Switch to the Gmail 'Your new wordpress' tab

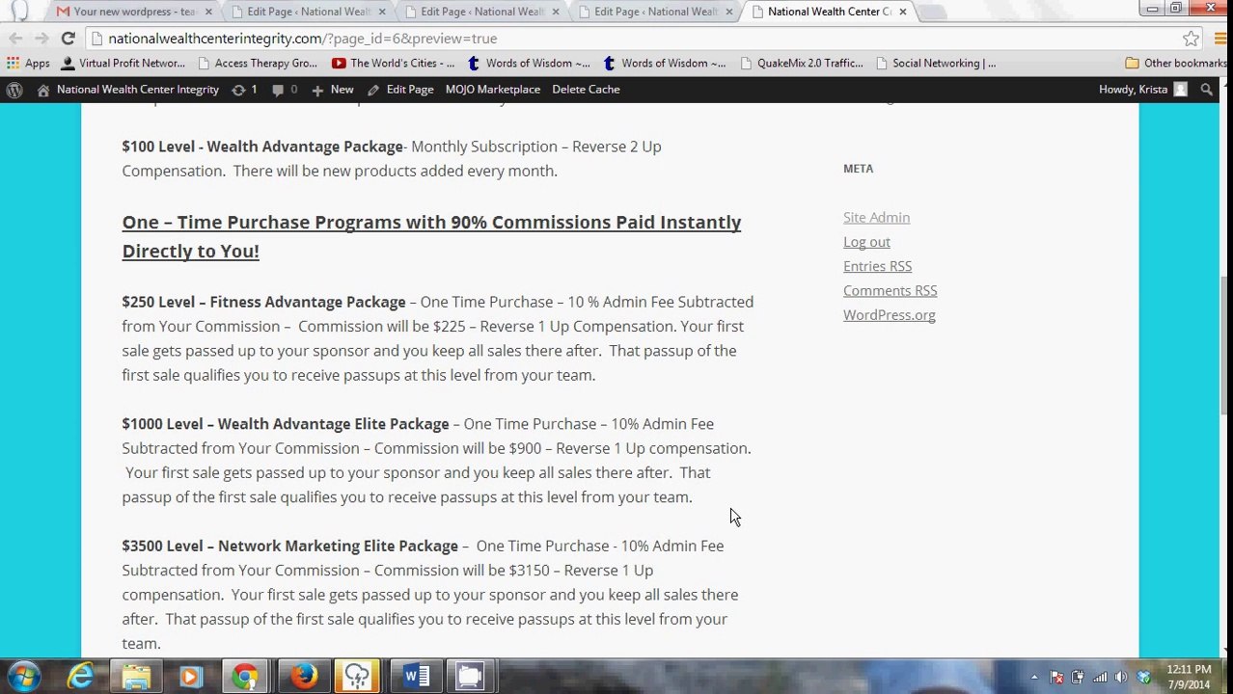coord(135,12)
